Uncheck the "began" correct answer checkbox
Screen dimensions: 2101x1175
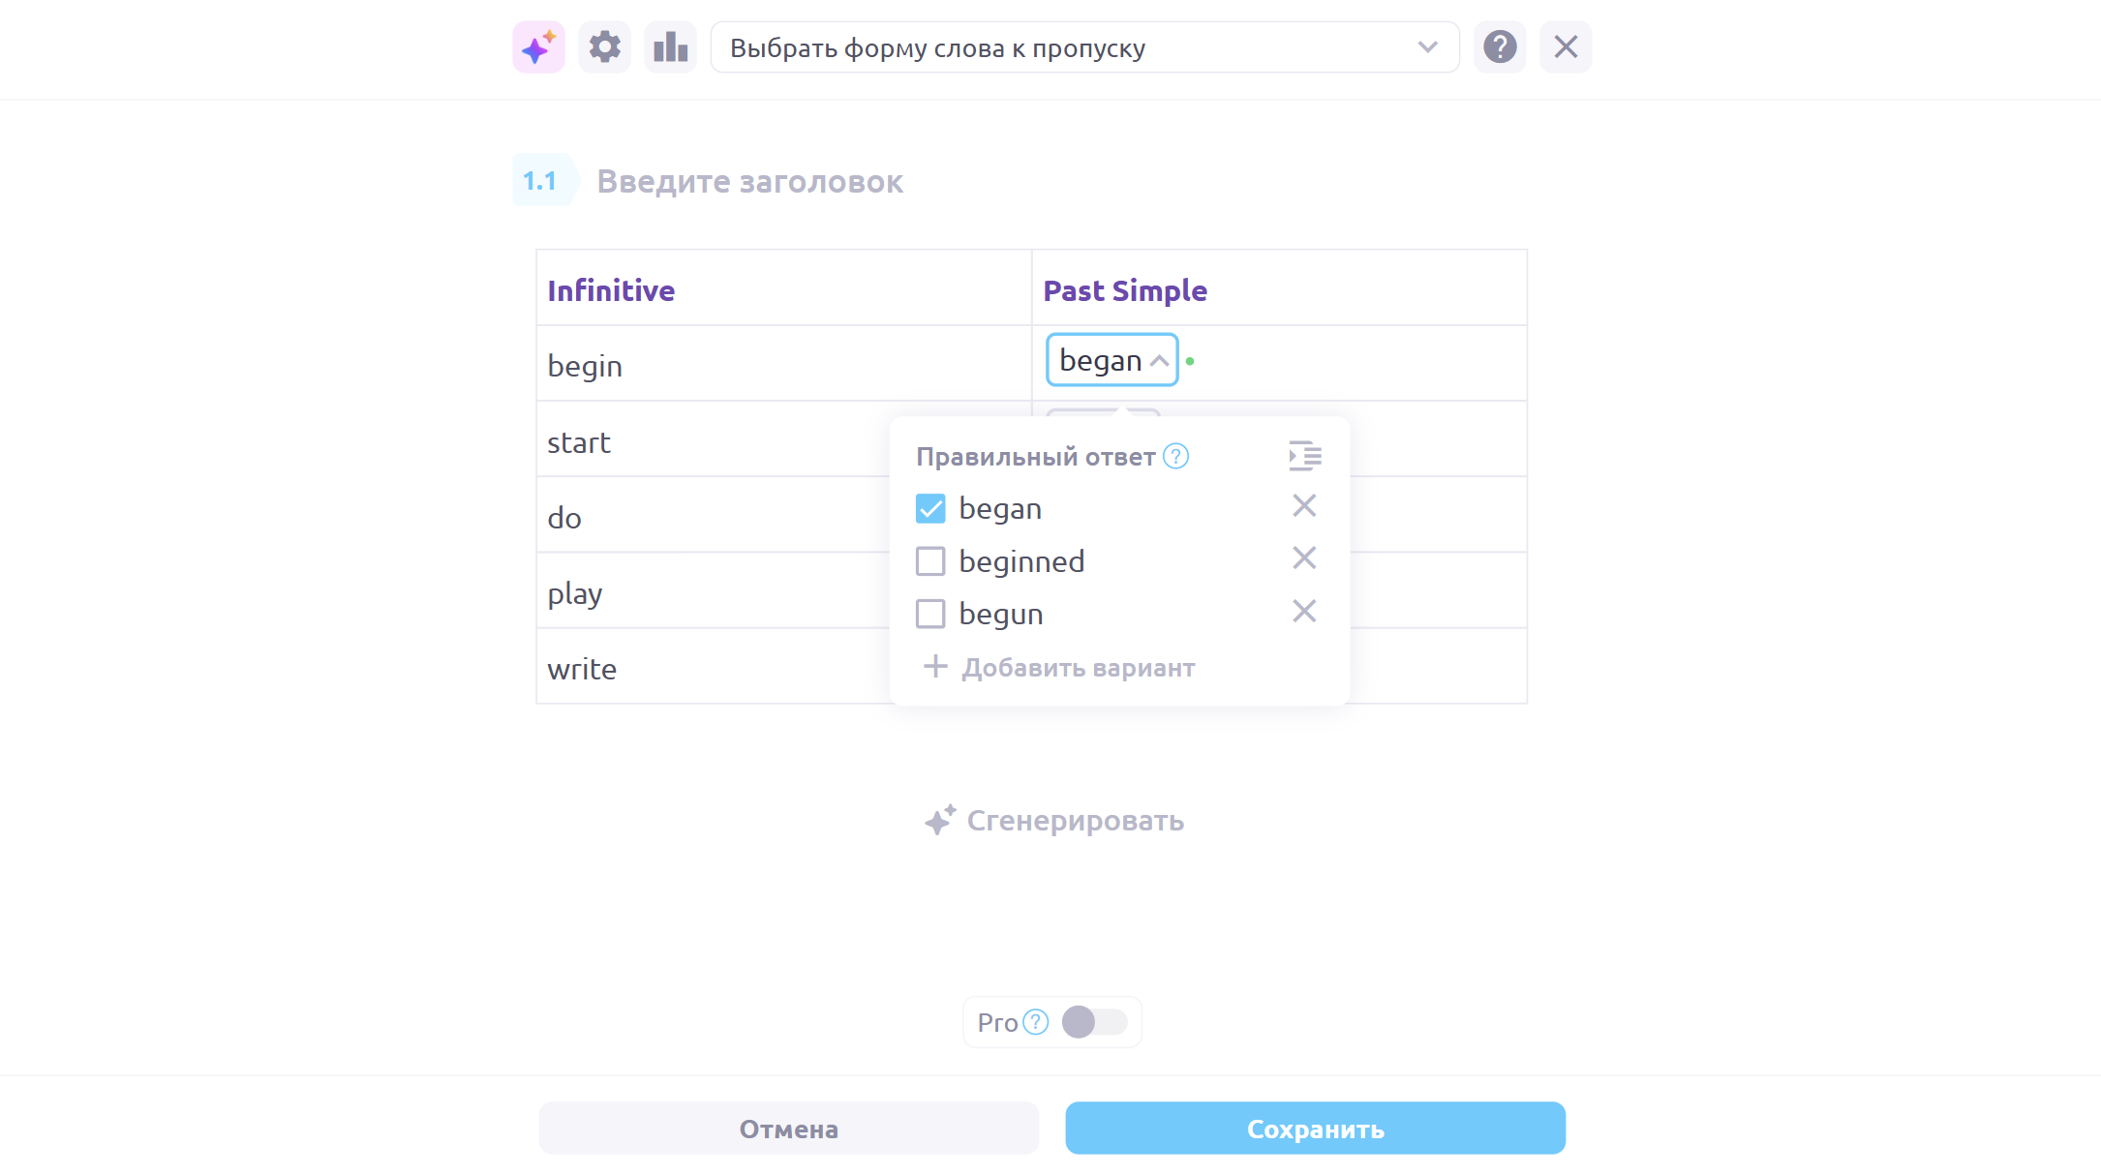(x=930, y=509)
